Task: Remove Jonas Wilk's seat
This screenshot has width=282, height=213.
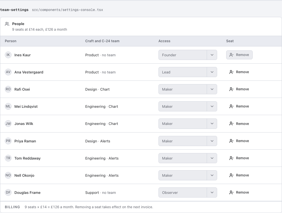Action: click(x=239, y=124)
